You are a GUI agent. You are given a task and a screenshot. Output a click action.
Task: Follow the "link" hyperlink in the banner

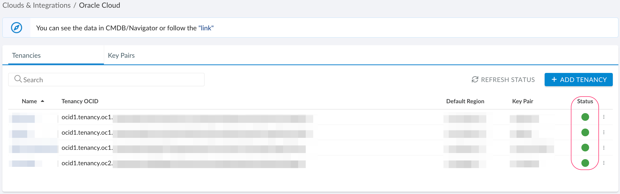coord(206,28)
